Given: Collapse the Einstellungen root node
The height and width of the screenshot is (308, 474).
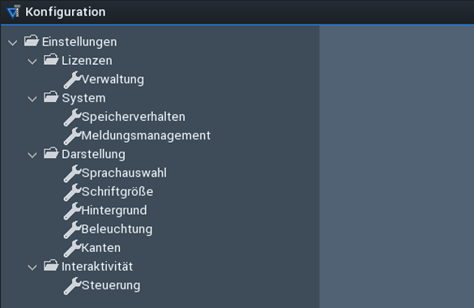Looking at the screenshot, I should 13,43.
